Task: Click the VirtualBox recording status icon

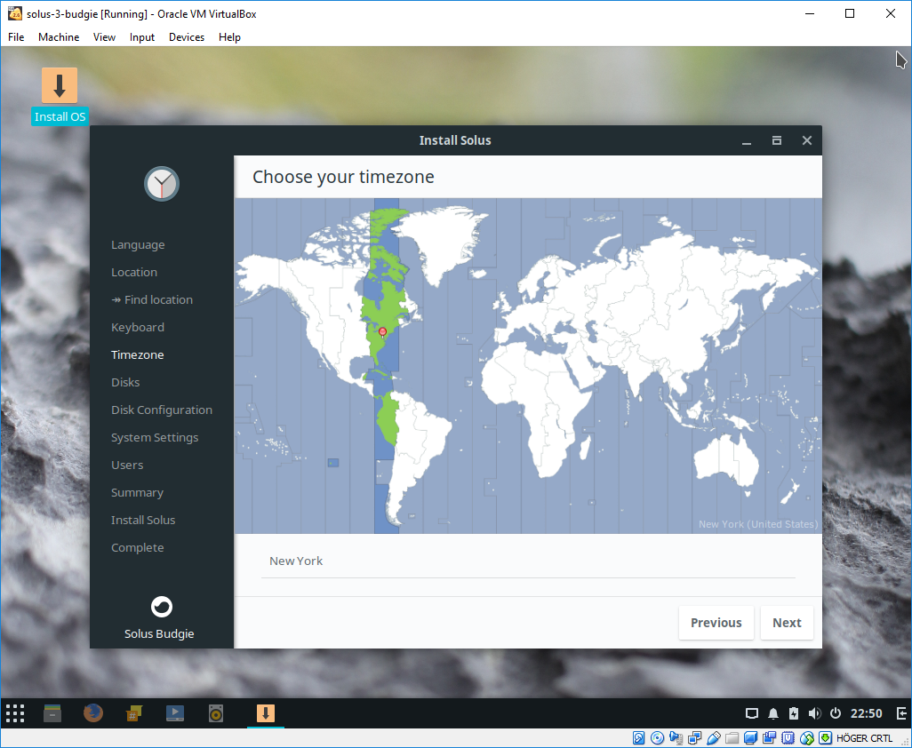Action: point(769,738)
